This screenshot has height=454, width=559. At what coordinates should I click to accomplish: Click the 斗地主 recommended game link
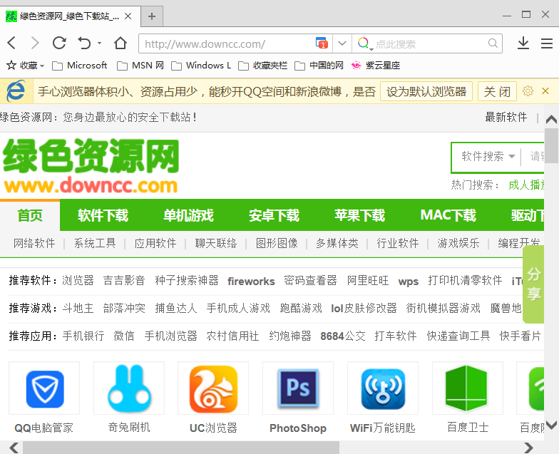click(x=78, y=308)
